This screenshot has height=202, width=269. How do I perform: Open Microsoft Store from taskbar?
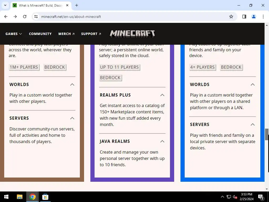45,197
